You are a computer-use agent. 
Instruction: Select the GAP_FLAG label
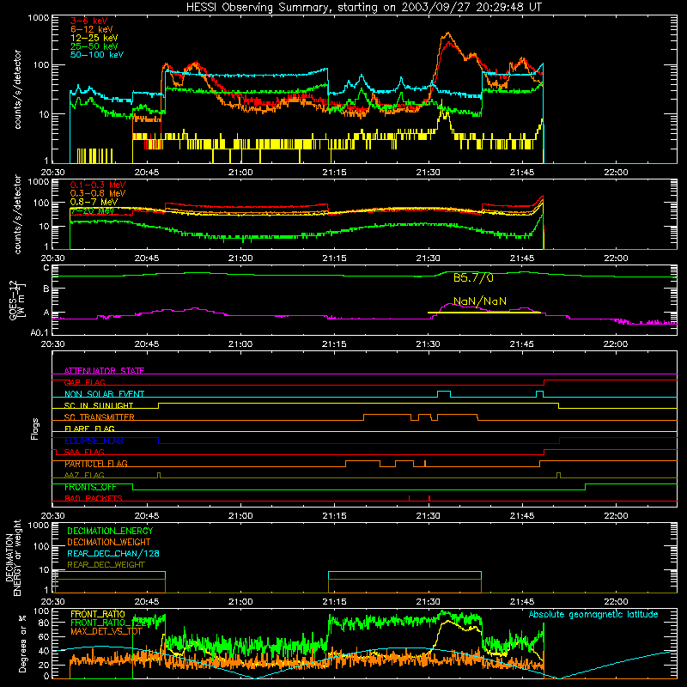point(84,382)
